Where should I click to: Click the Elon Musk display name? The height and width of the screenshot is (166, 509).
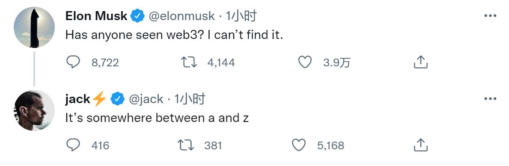coord(96,16)
